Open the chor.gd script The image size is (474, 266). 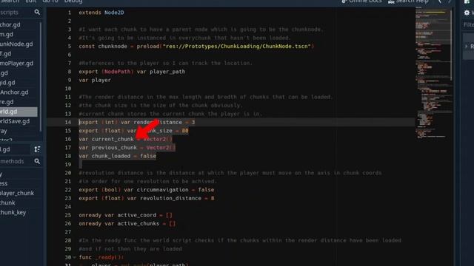(x=10, y=24)
